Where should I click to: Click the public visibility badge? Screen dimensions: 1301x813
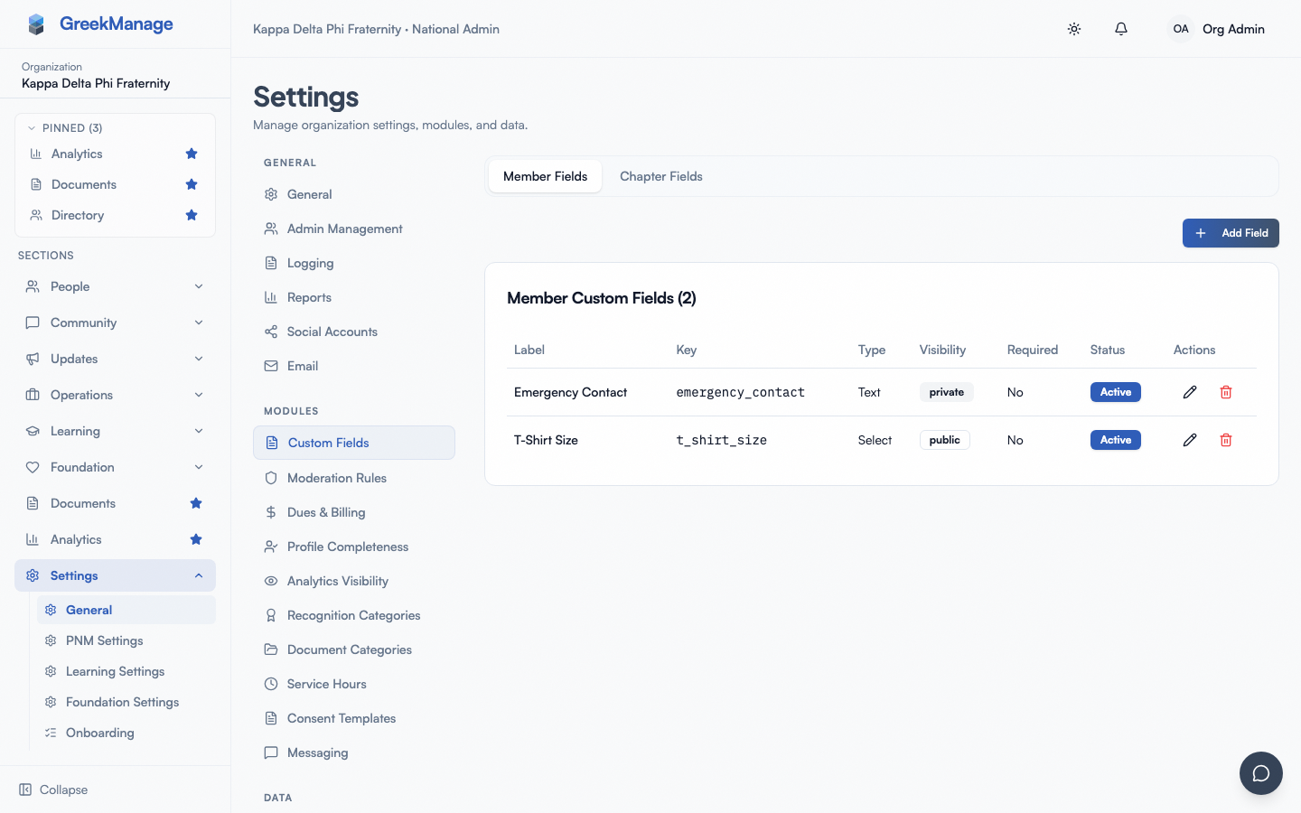[x=945, y=440]
